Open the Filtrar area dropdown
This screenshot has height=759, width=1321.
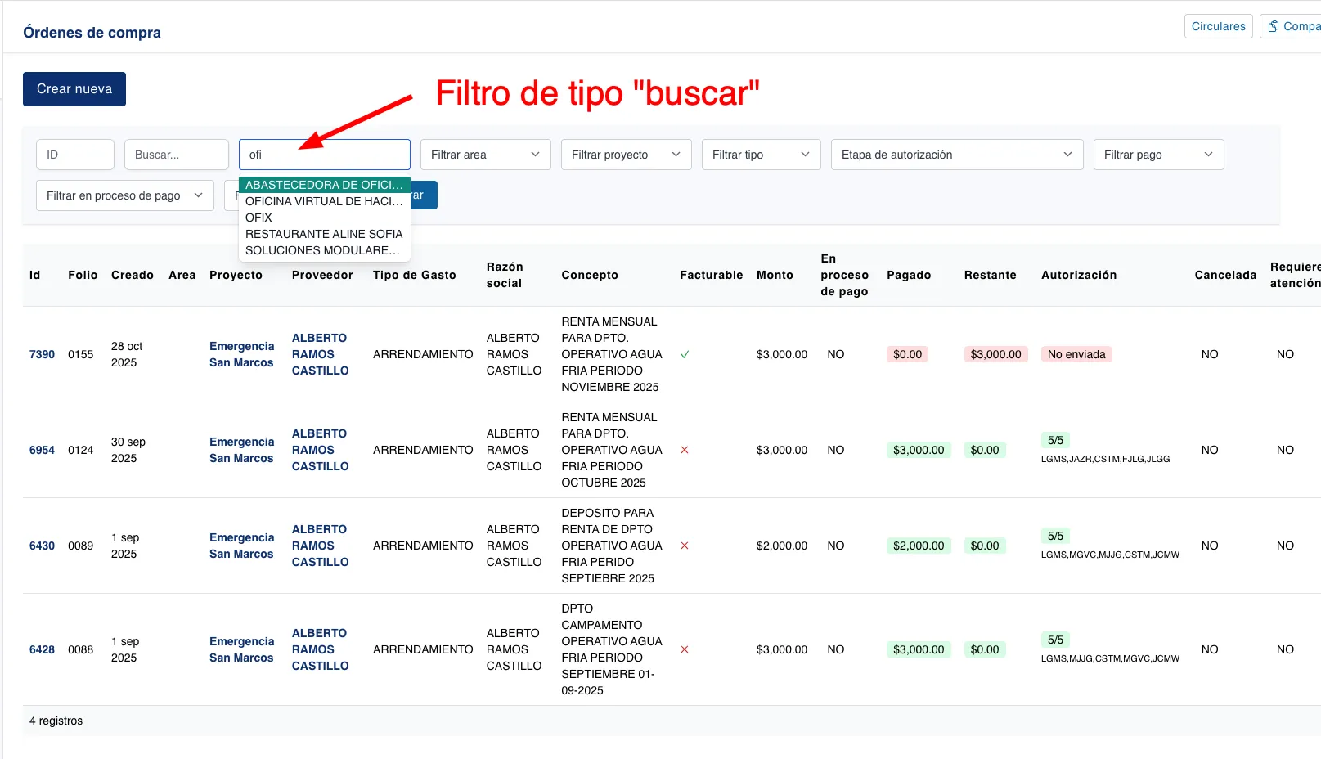click(485, 155)
